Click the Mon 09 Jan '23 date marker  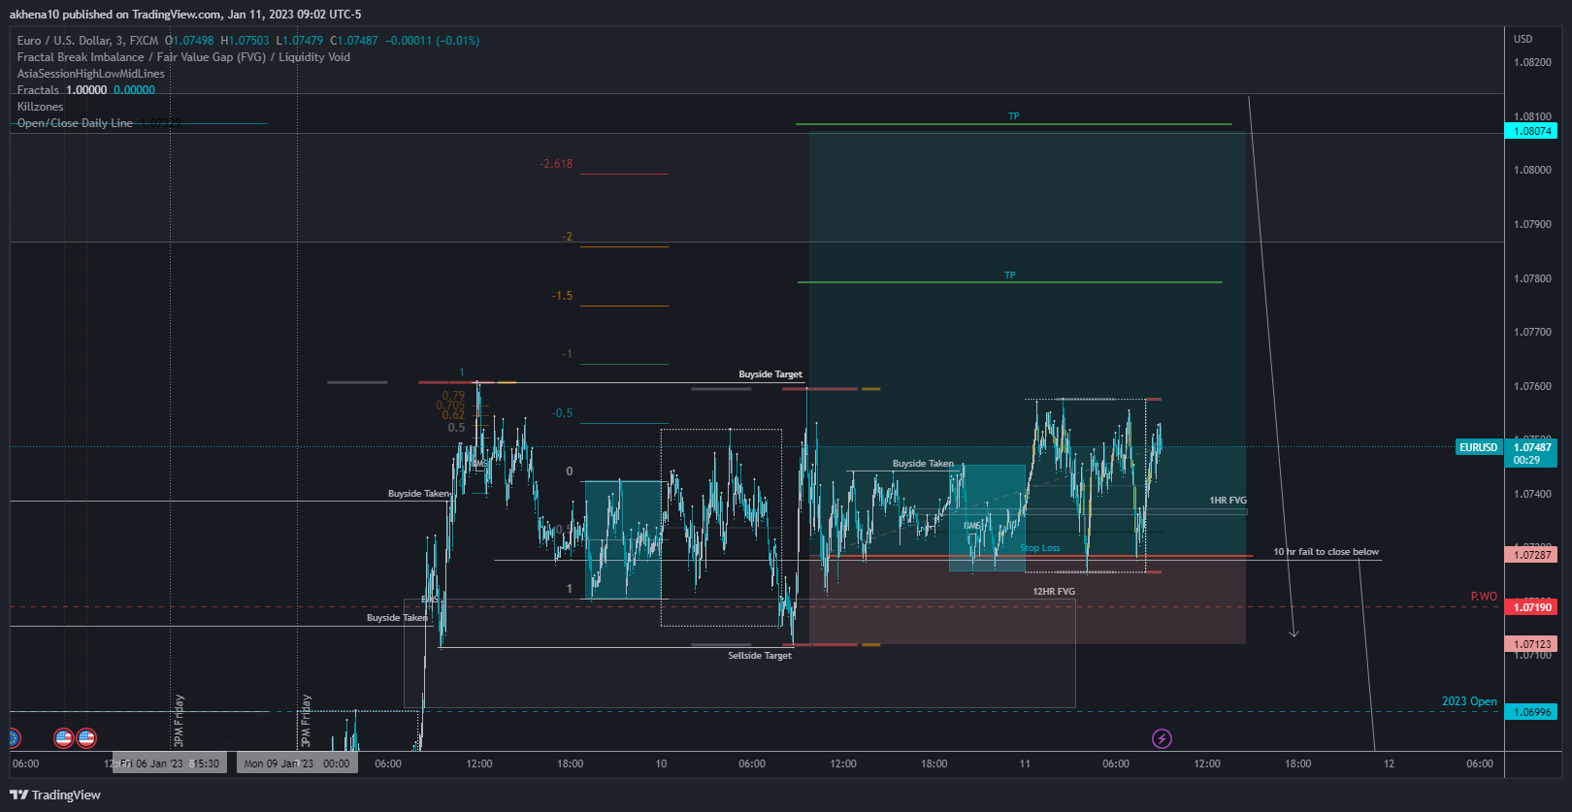point(297,763)
